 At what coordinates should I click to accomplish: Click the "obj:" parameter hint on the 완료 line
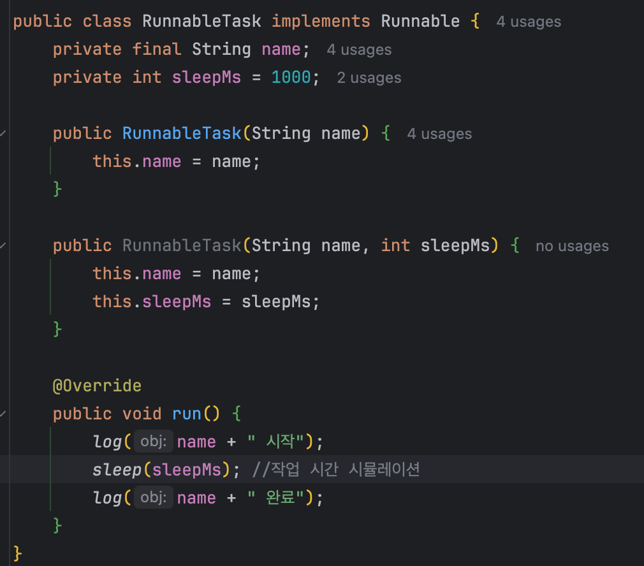(153, 497)
